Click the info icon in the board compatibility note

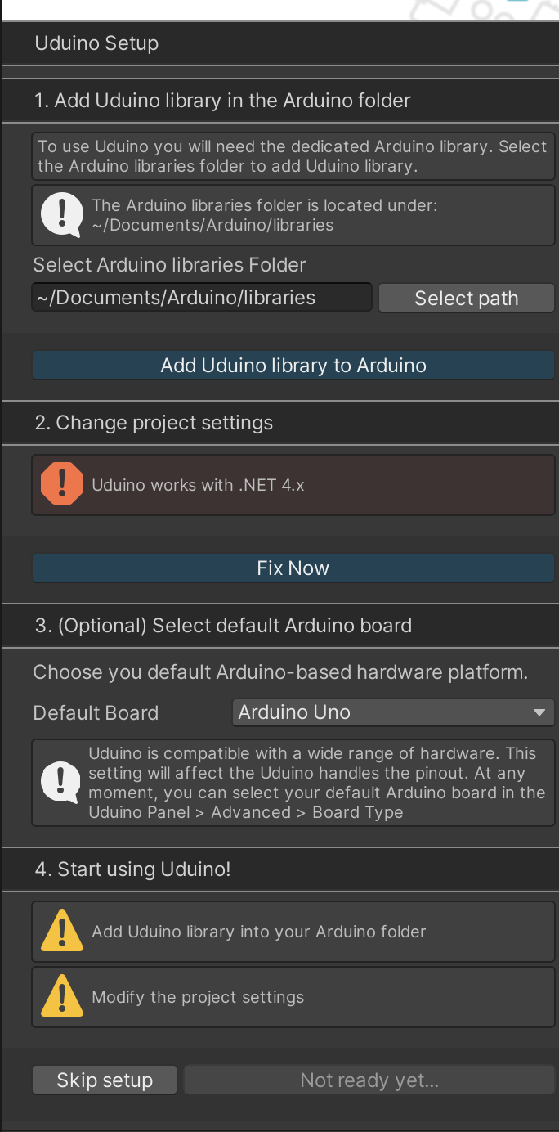[62, 783]
